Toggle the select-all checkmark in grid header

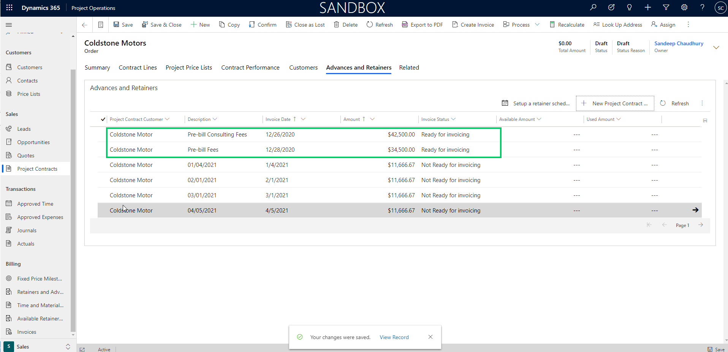(103, 119)
